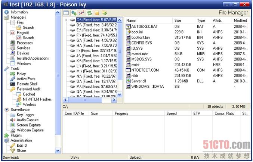The width and height of the screenshot is (253, 162).
Task: Select the Administration category
Action: 21,141
